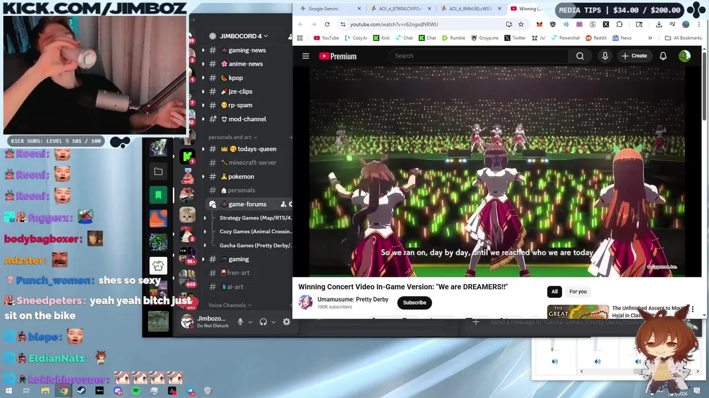This screenshot has width=709, height=398.
Task: Open The Unfinished Ascent video thumbnail
Action: 578,312
